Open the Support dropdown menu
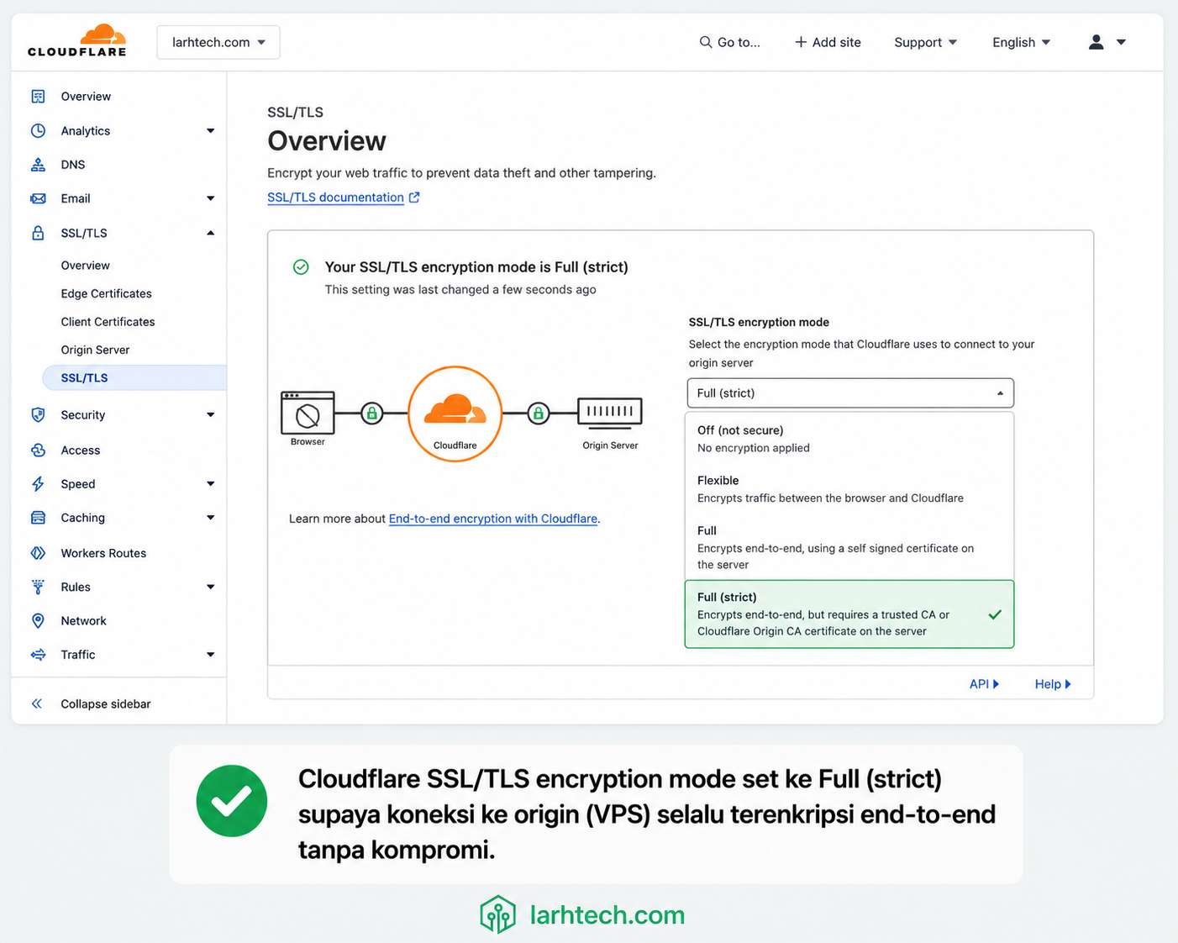Image resolution: width=1178 pixels, height=943 pixels. click(925, 42)
